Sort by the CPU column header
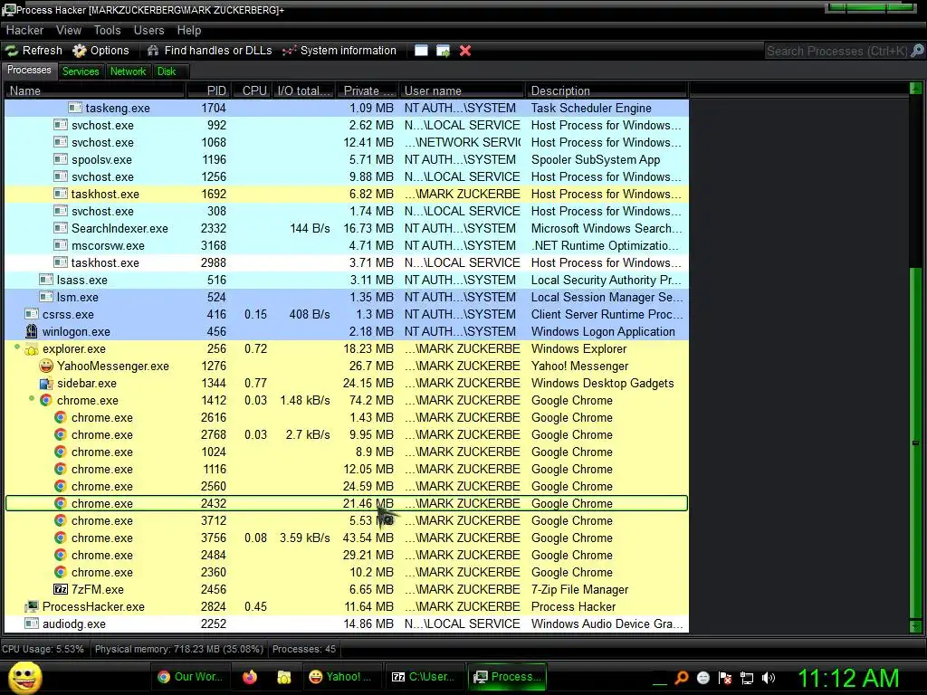Viewport: 927px width, 695px height. pyautogui.click(x=252, y=90)
